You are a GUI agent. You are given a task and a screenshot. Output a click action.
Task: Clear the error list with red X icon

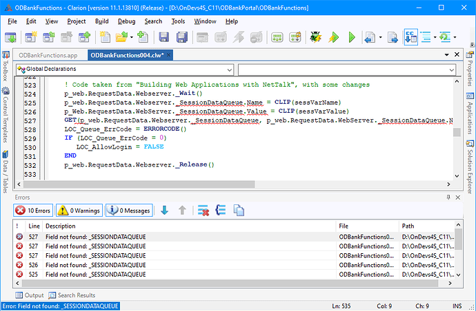pyautogui.click(x=204, y=211)
